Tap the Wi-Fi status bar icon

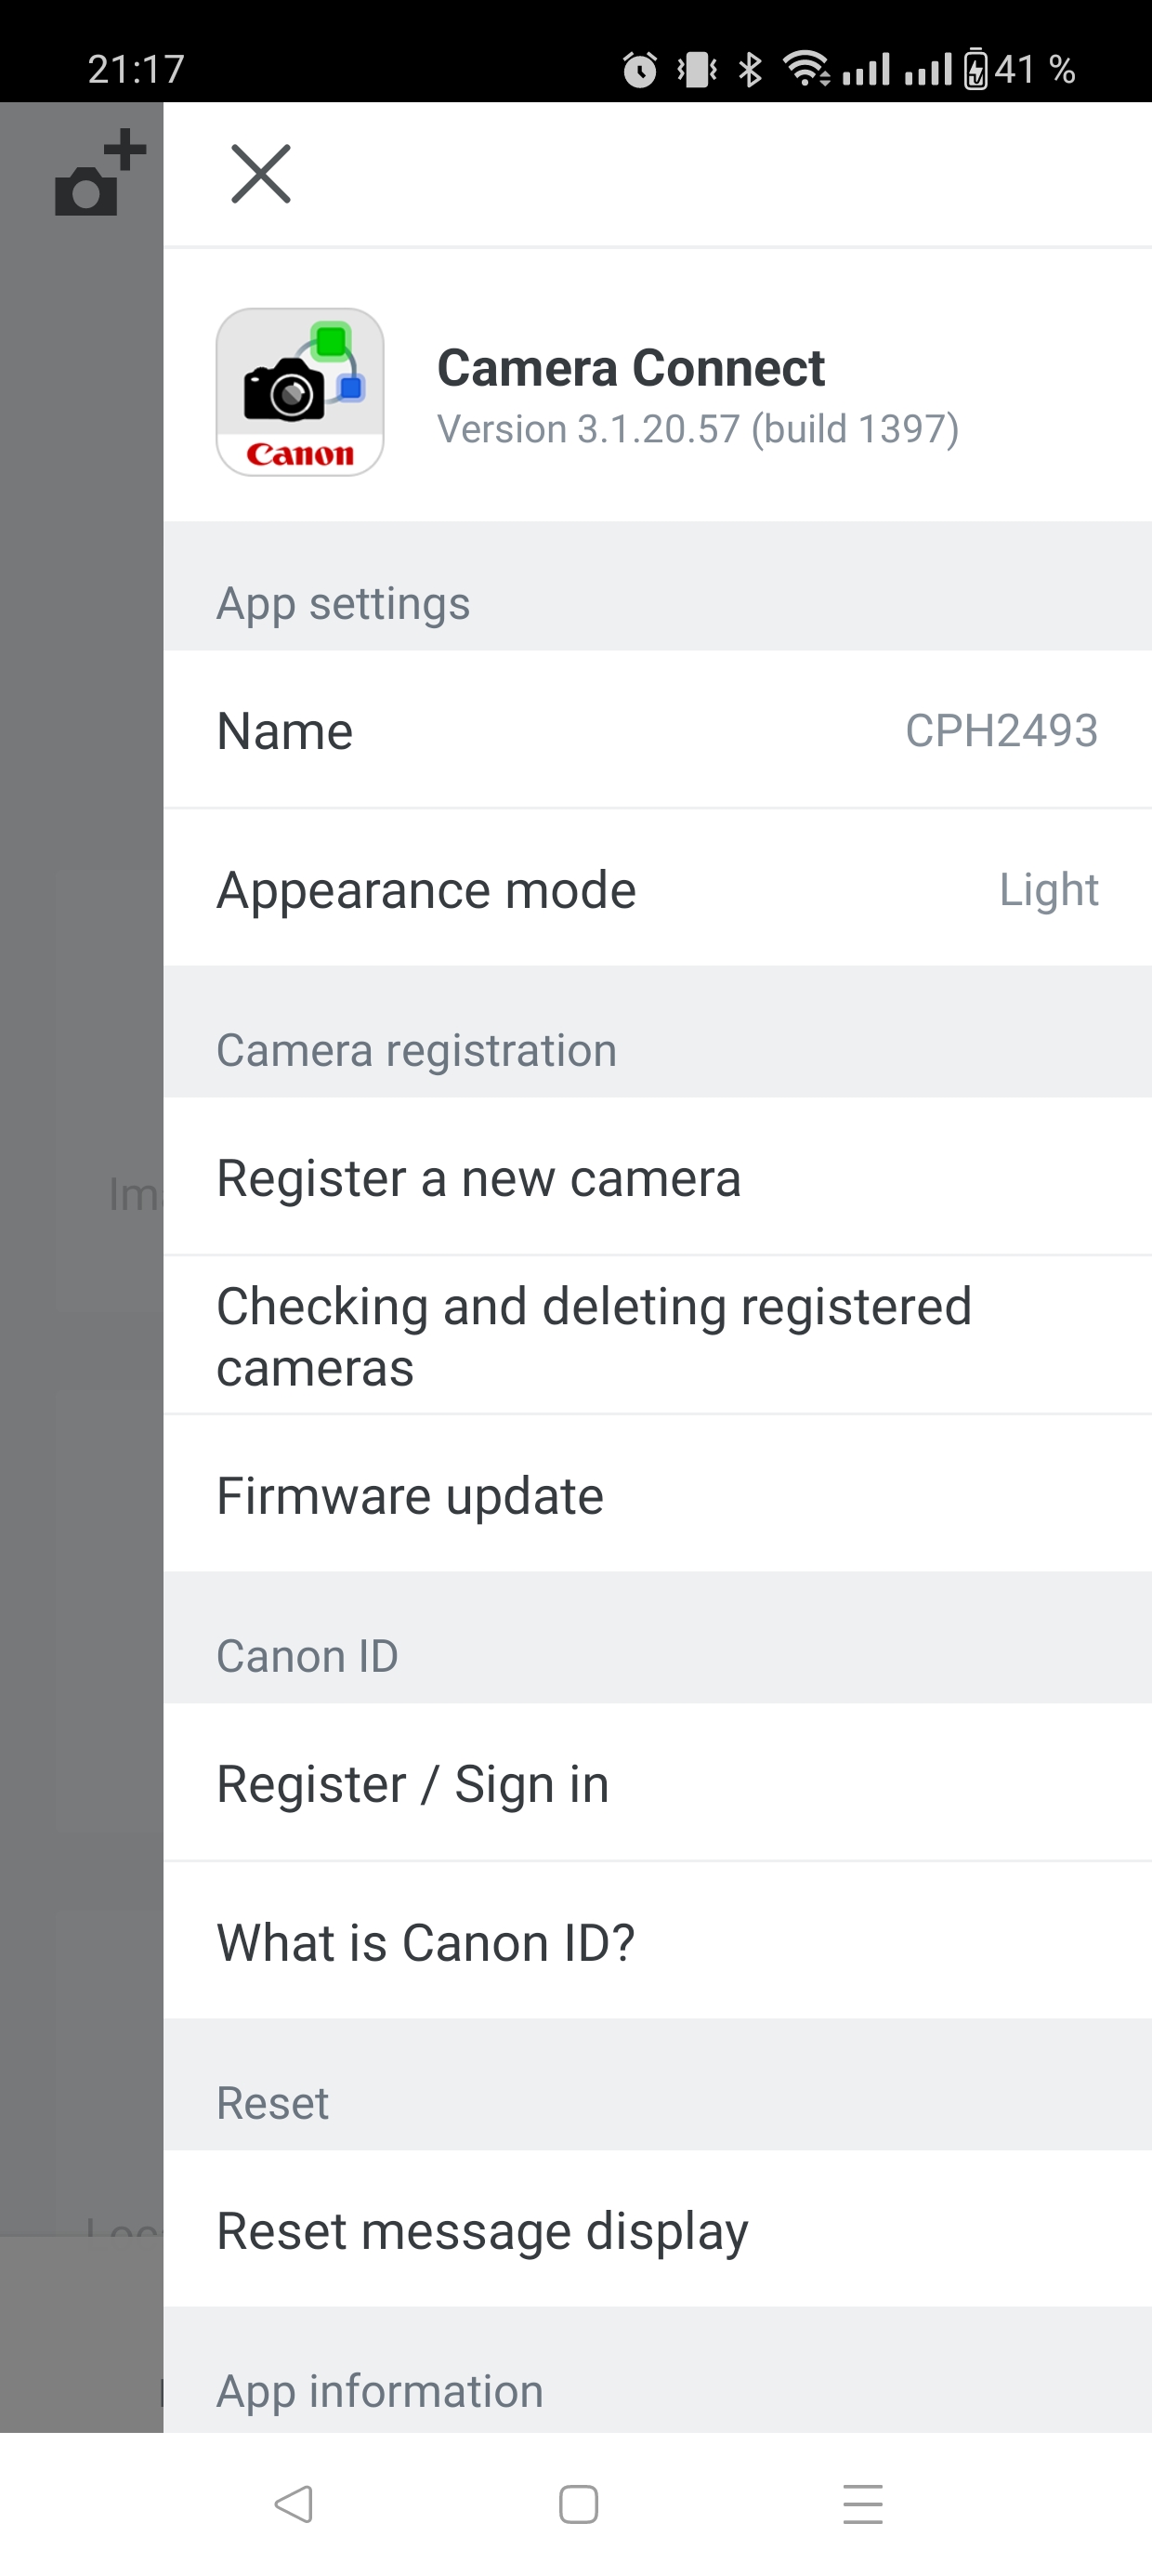click(x=806, y=68)
